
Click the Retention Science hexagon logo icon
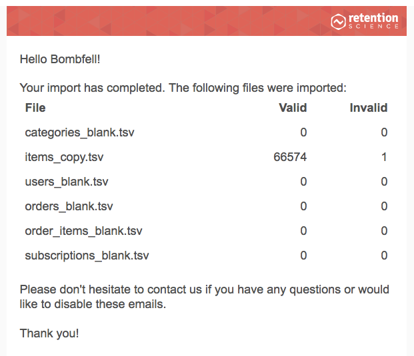click(x=338, y=21)
